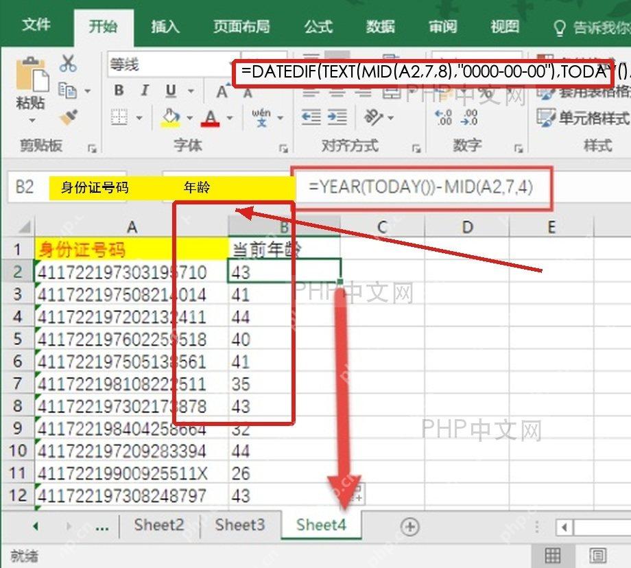Toggle italic formatting
Viewport: 631px width, 568px height.
[x=145, y=90]
